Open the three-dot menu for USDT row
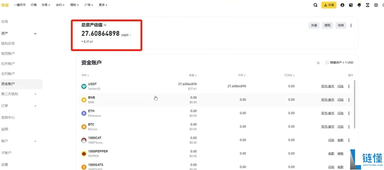The image size is (384, 170). (x=349, y=87)
